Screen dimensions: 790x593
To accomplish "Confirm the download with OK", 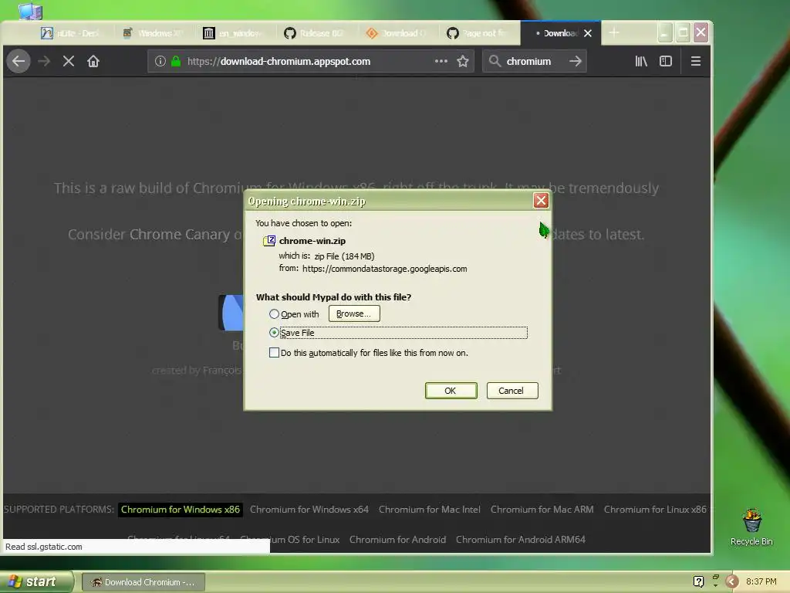I will pyautogui.click(x=451, y=391).
